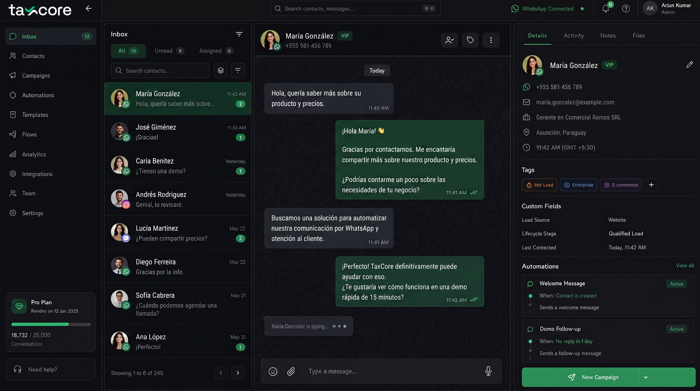
Task: Open Templates in sidebar
Action: [x=51, y=115]
